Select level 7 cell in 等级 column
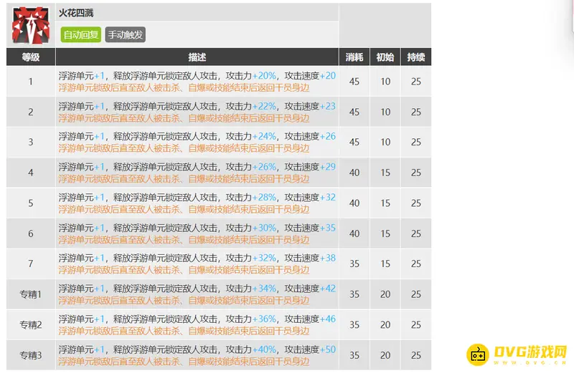Viewport: 574px width, 373px height. click(31, 263)
